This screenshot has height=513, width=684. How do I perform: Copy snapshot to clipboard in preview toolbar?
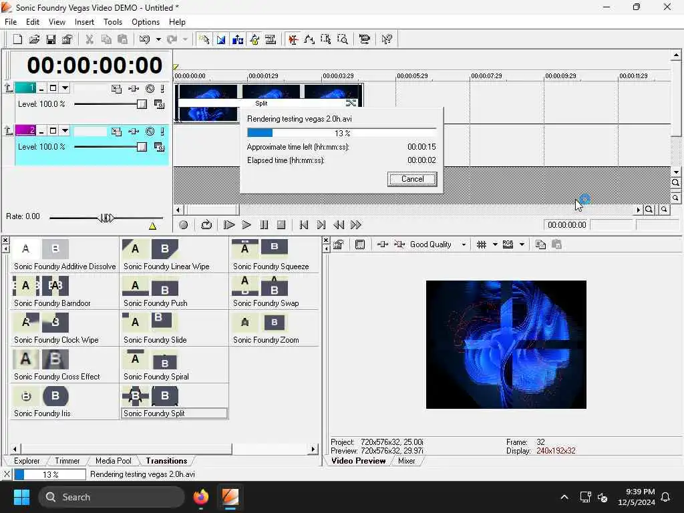click(540, 244)
